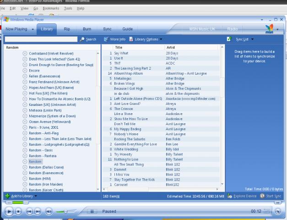Click the Start Sync icon

(262, 196)
